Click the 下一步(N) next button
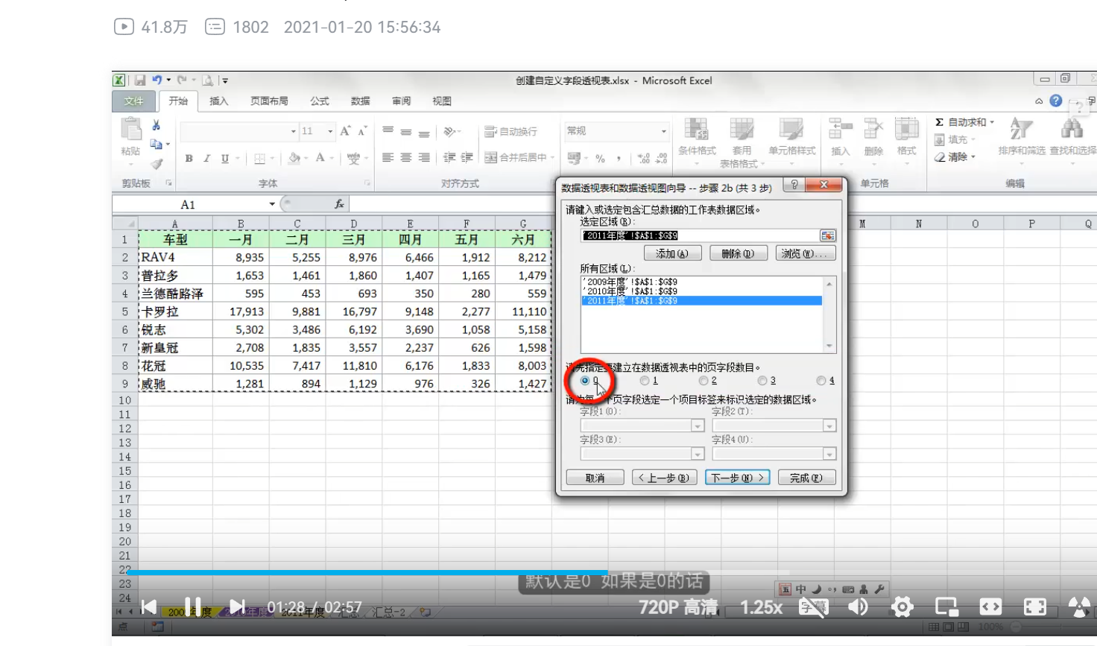Screen dimensions: 1097x646 738,478
